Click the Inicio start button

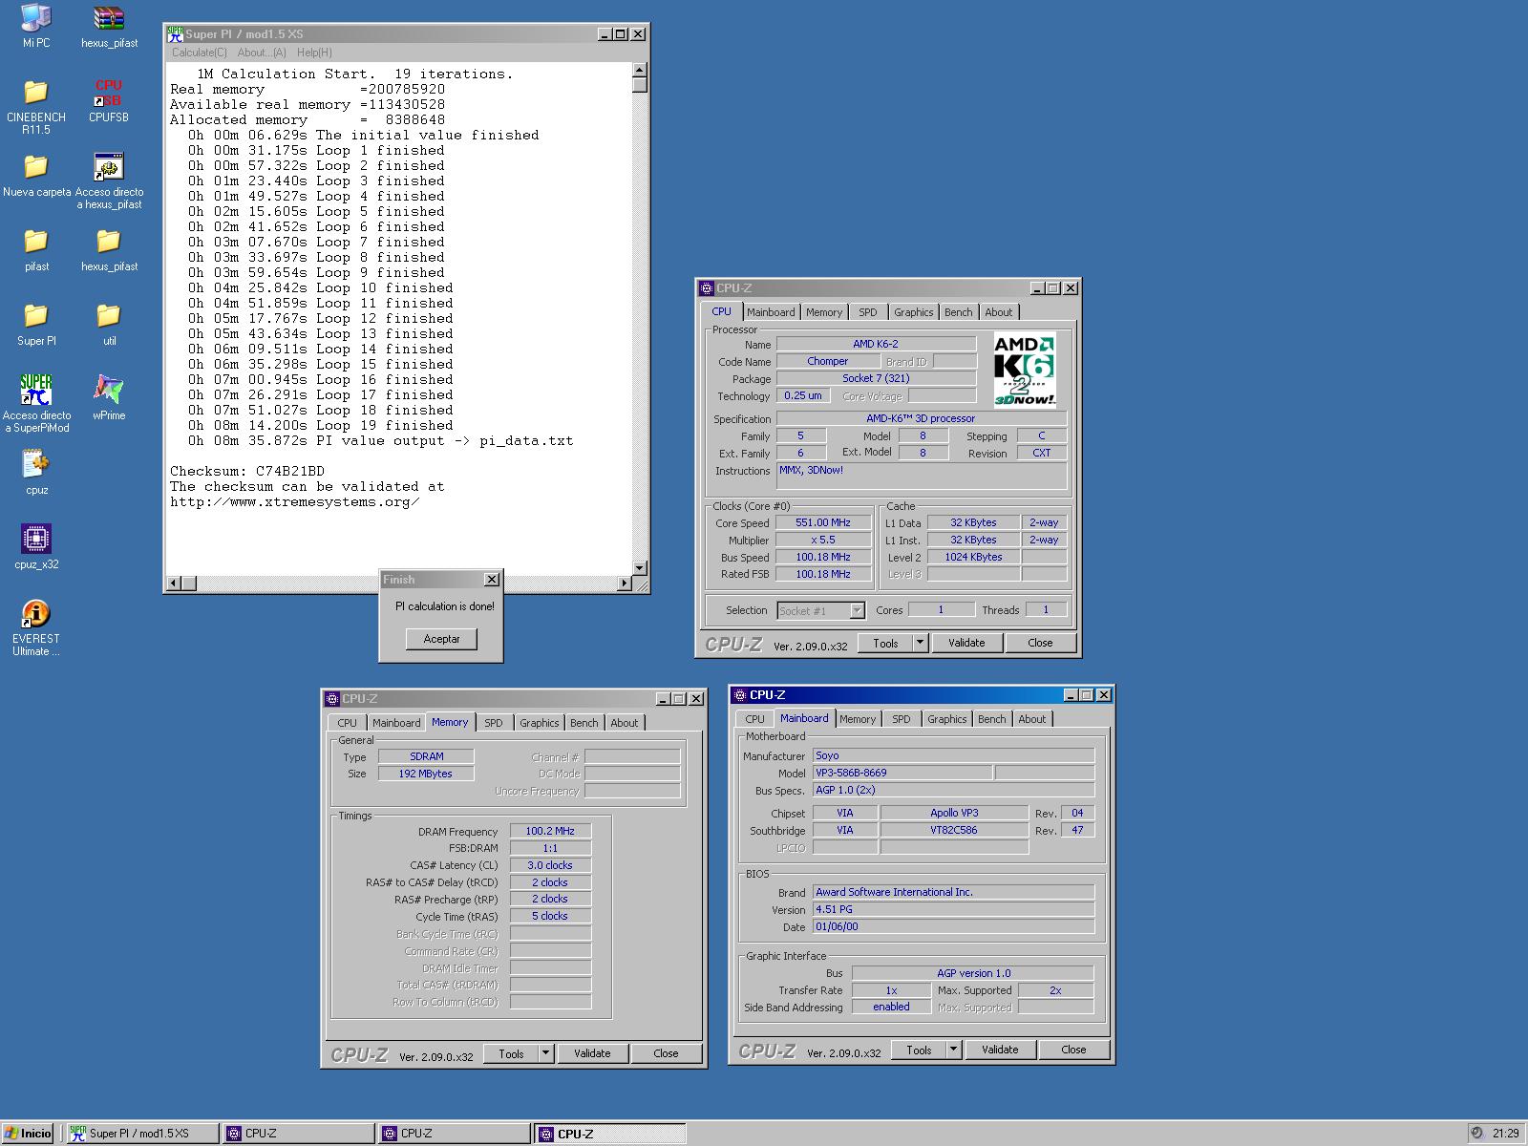tap(28, 1134)
